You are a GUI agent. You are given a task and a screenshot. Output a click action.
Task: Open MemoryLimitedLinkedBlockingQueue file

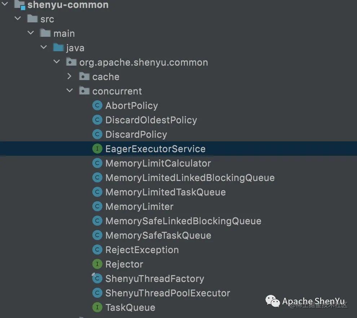(x=190, y=178)
